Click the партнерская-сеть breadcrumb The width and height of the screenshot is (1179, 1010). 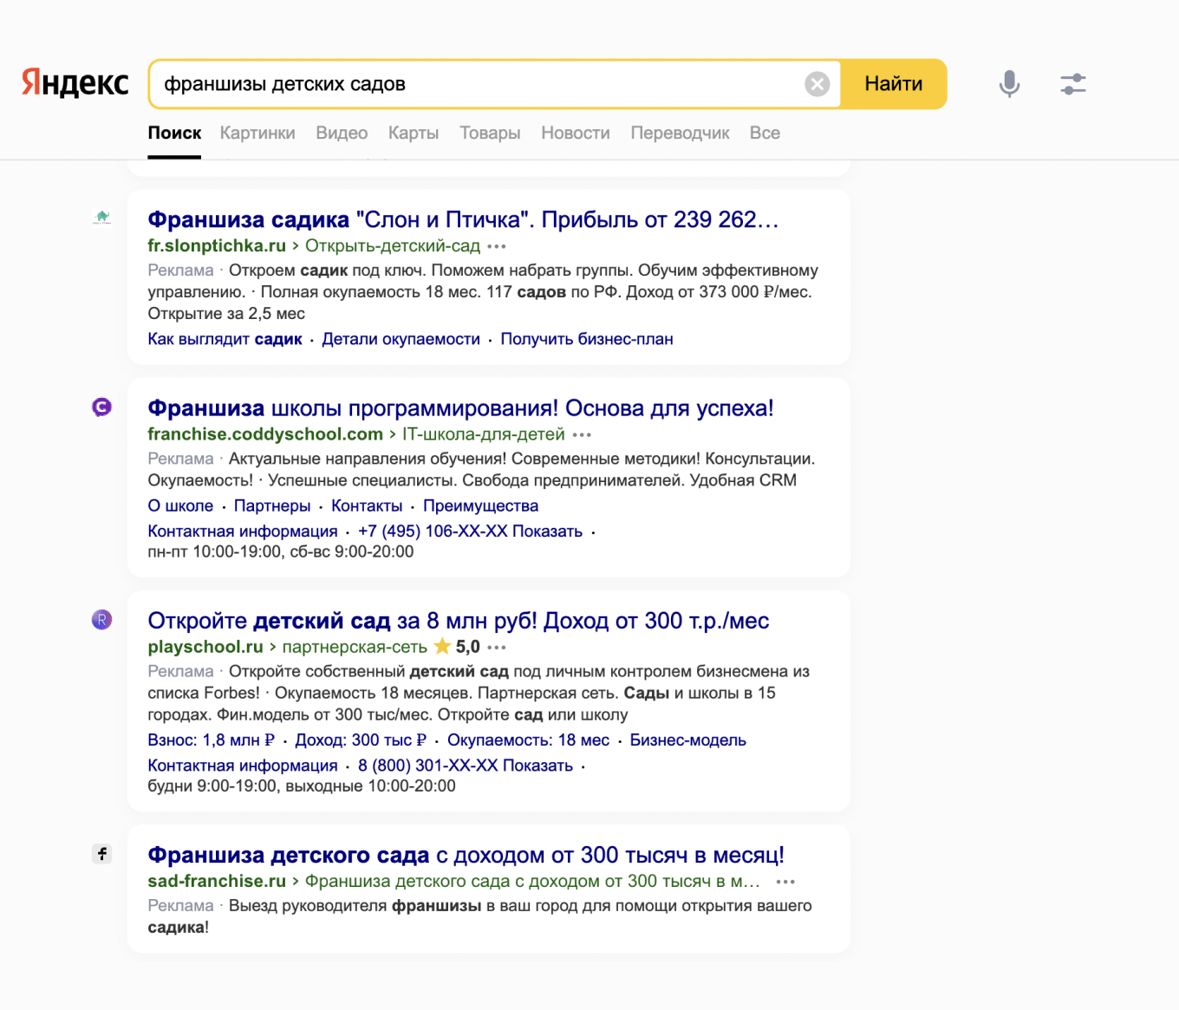pyautogui.click(x=355, y=646)
